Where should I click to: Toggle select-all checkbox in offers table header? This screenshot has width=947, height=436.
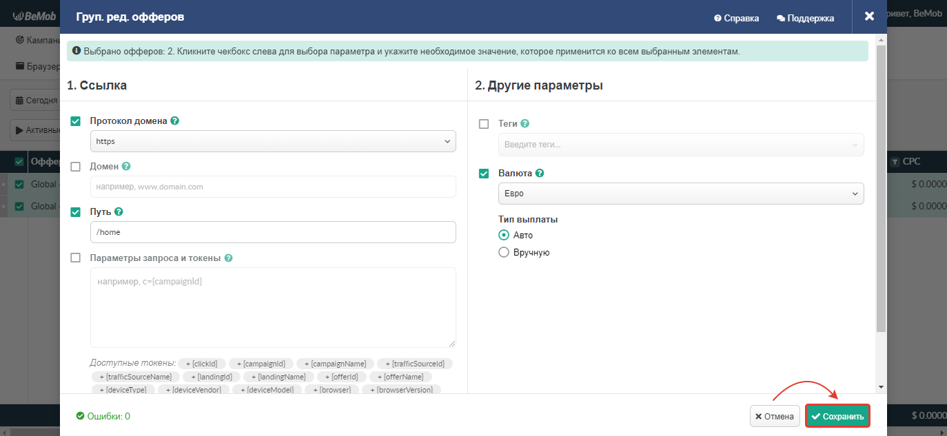19,162
